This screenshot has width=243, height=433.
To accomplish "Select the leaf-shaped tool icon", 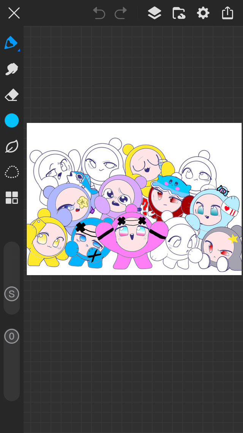I will click(x=12, y=146).
